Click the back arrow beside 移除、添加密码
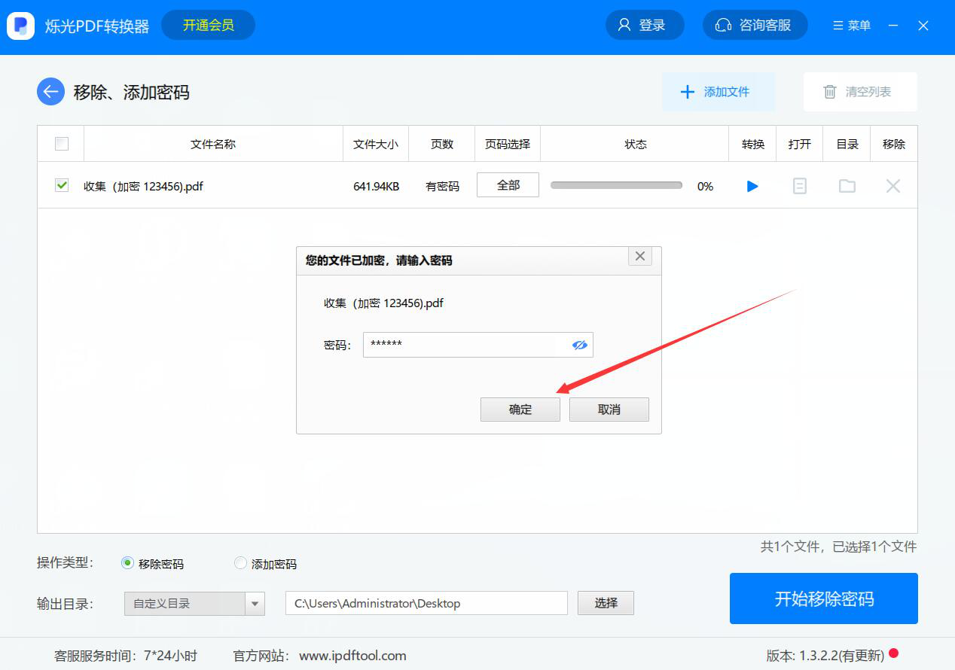The height and width of the screenshot is (670, 955). [x=50, y=92]
